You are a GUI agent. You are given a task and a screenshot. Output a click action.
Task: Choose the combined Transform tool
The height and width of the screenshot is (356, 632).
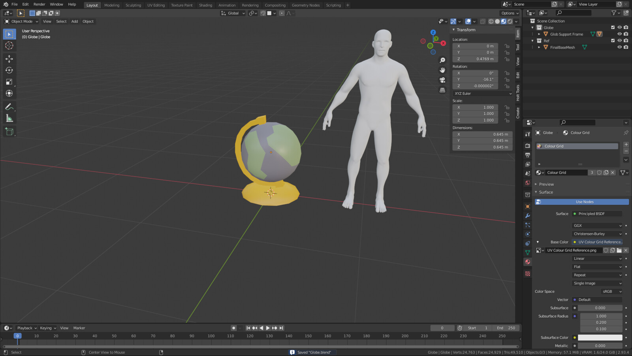pyautogui.click(x=9, y=93)
